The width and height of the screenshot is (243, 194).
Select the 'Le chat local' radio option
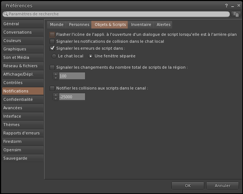point(54,56)
